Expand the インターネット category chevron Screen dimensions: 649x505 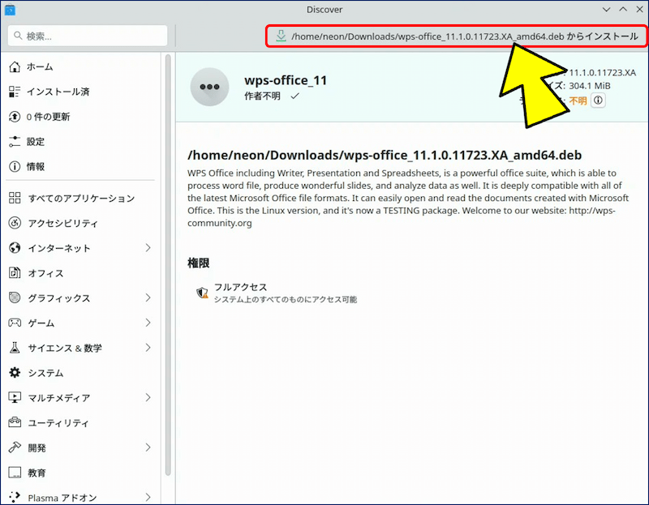(x=148, y=248)
